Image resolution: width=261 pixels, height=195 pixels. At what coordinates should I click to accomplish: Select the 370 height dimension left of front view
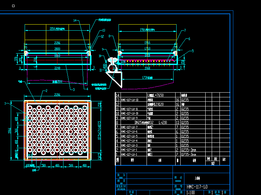click(x=16, y=59)
